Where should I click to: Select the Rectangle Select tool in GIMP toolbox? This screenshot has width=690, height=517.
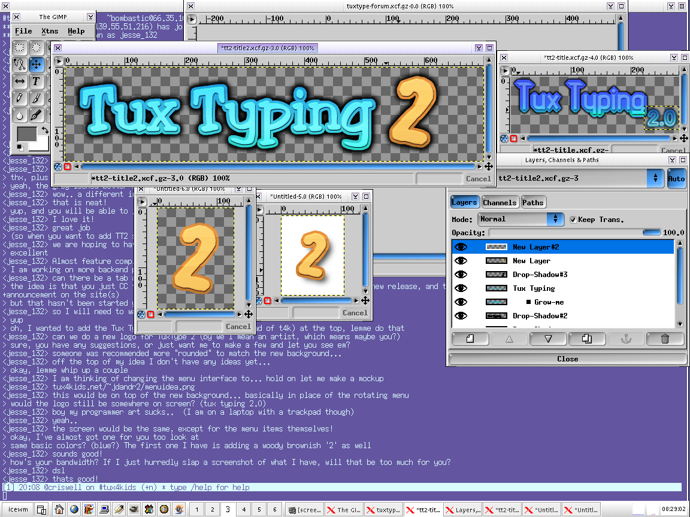(x=19, y=47)
